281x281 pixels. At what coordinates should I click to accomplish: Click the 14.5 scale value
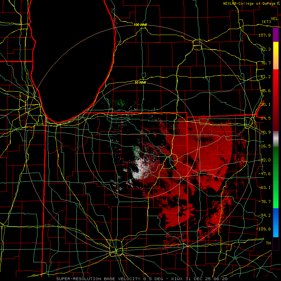point(266,118)
